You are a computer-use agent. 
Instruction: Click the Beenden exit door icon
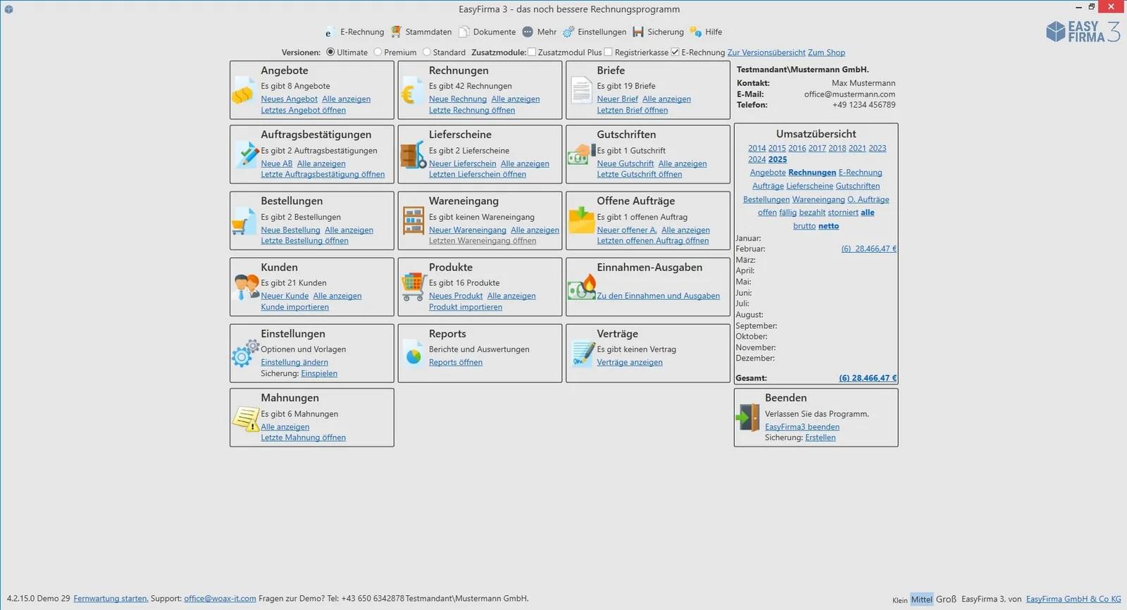point(748,417)
